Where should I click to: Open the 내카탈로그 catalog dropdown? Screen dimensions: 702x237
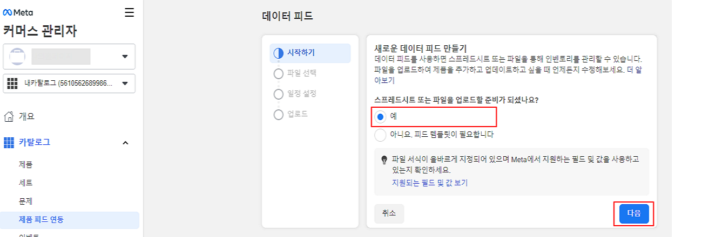point(69,83)
